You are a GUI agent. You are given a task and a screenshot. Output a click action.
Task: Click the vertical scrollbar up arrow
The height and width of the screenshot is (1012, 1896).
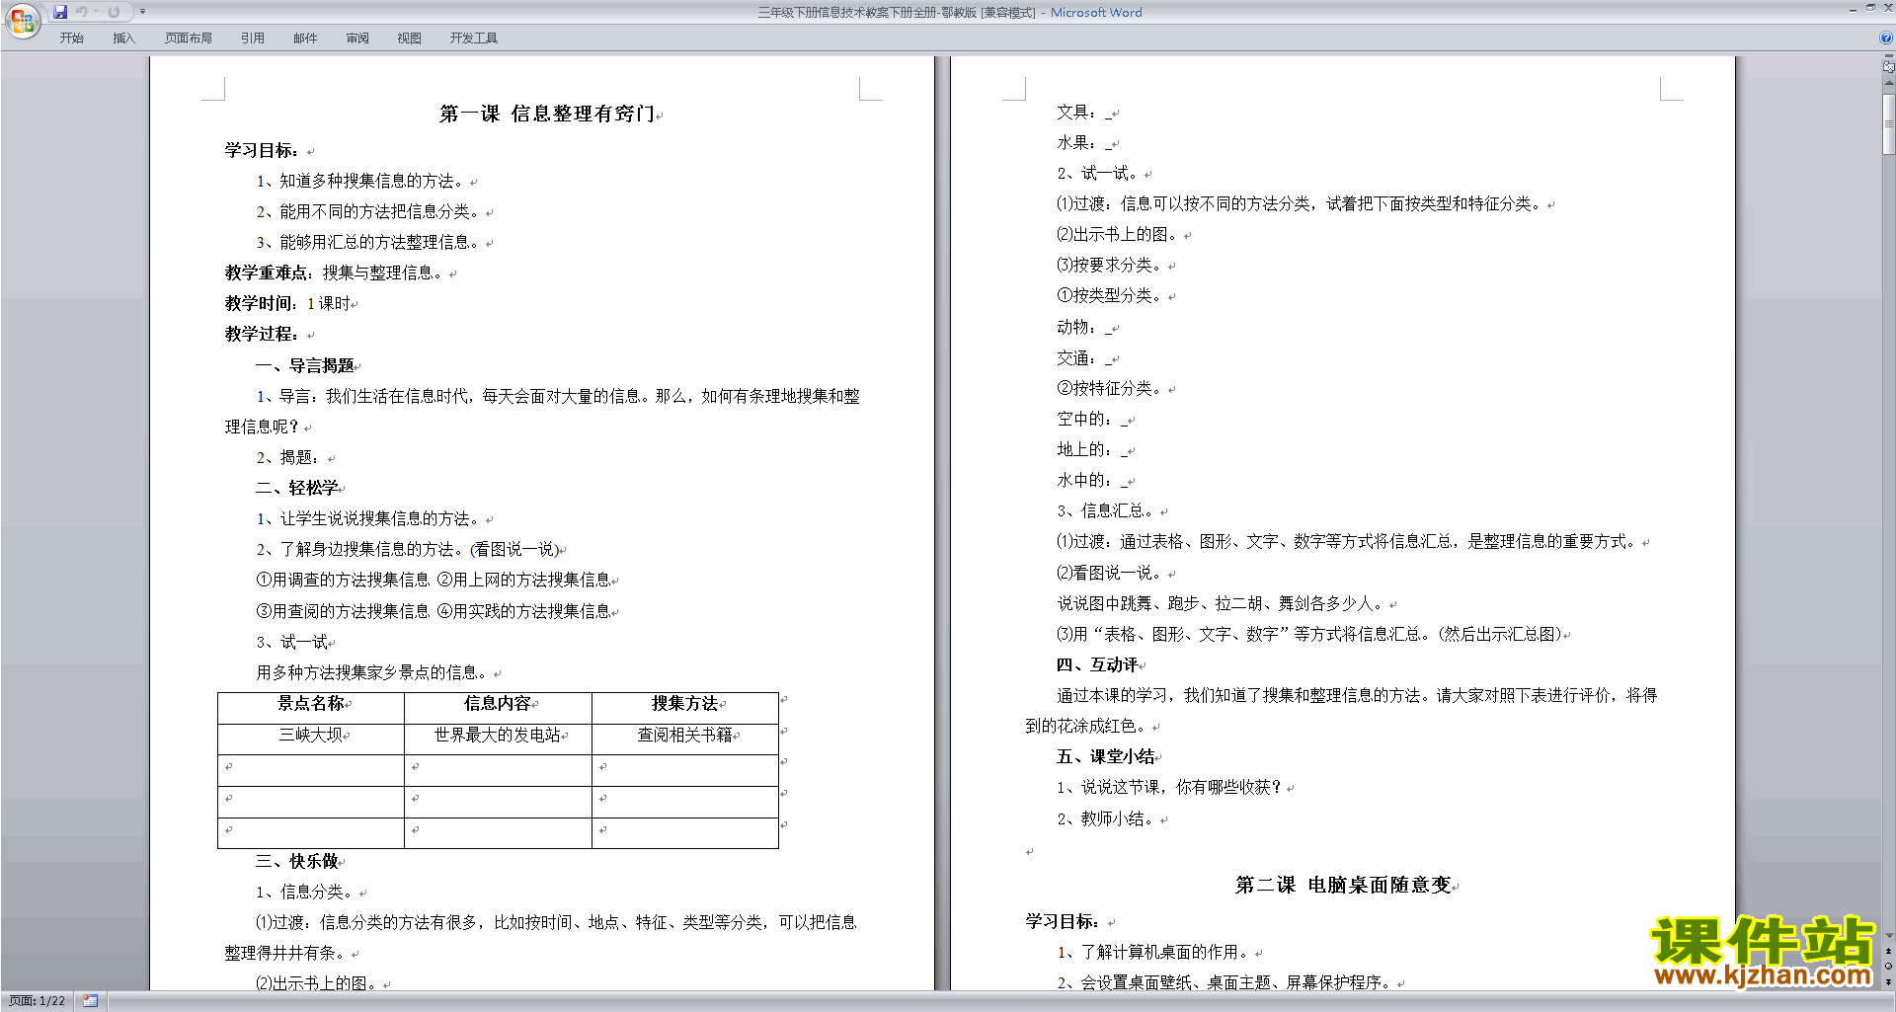tap(1889, 85)
